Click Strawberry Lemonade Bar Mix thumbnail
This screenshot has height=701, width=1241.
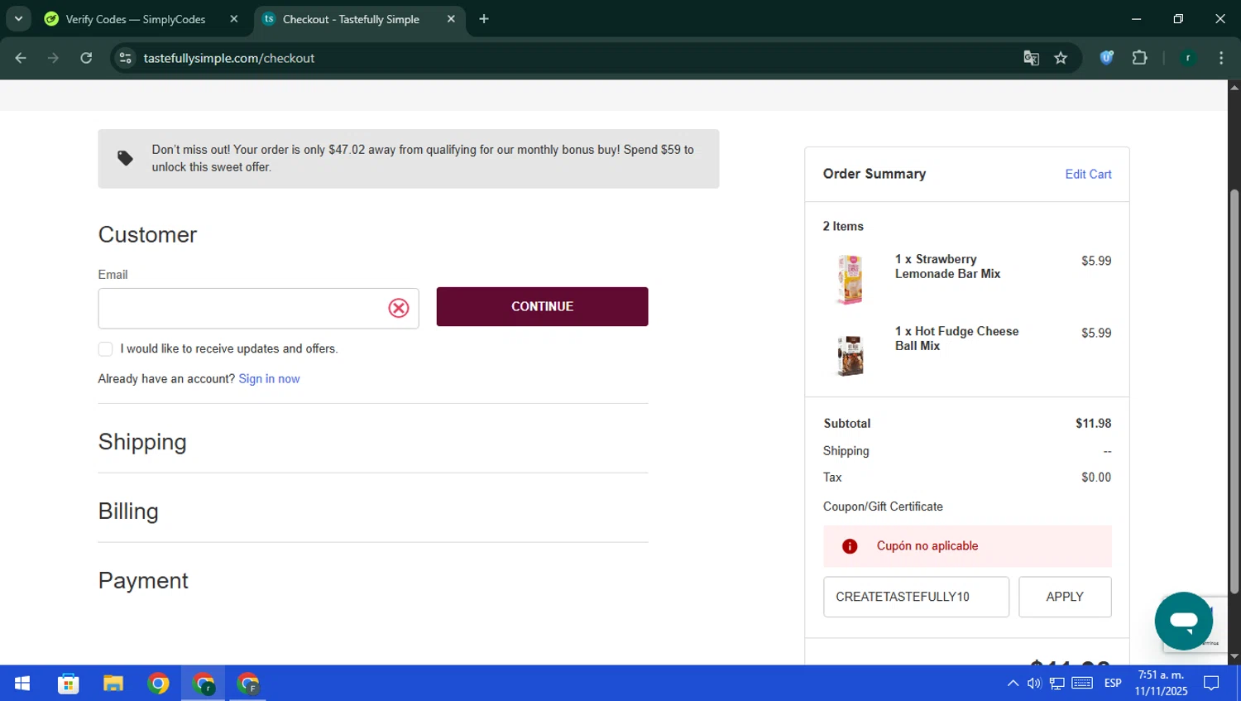850,280
